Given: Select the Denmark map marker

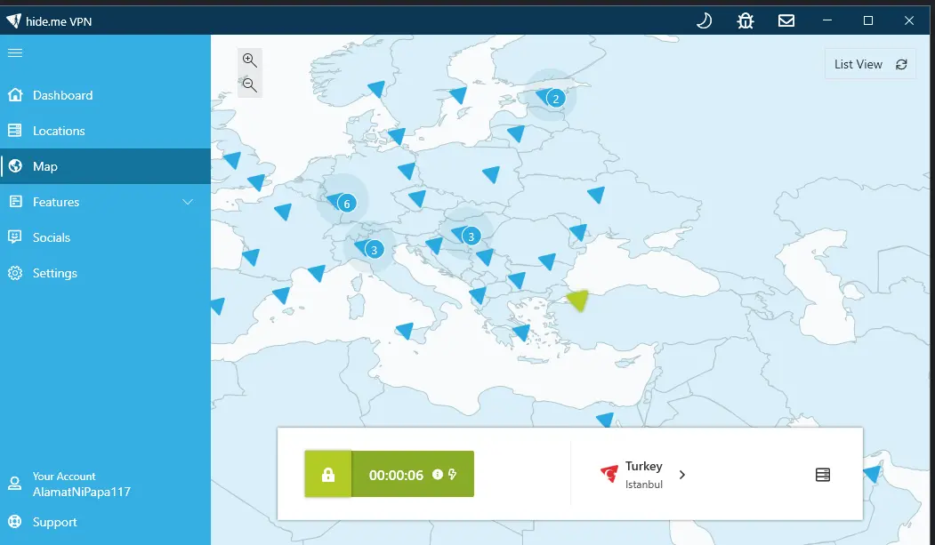Looking at the screenshot, I should (398, 136).
